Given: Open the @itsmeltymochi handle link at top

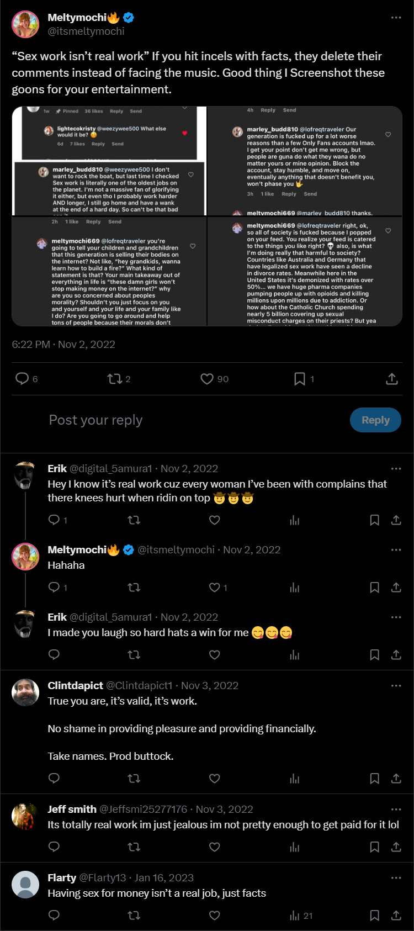Looking at the screenshot, I should coord(86,31).
